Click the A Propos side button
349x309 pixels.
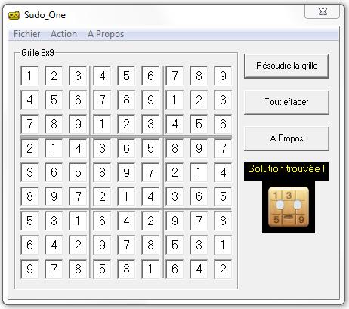point(286,138)
